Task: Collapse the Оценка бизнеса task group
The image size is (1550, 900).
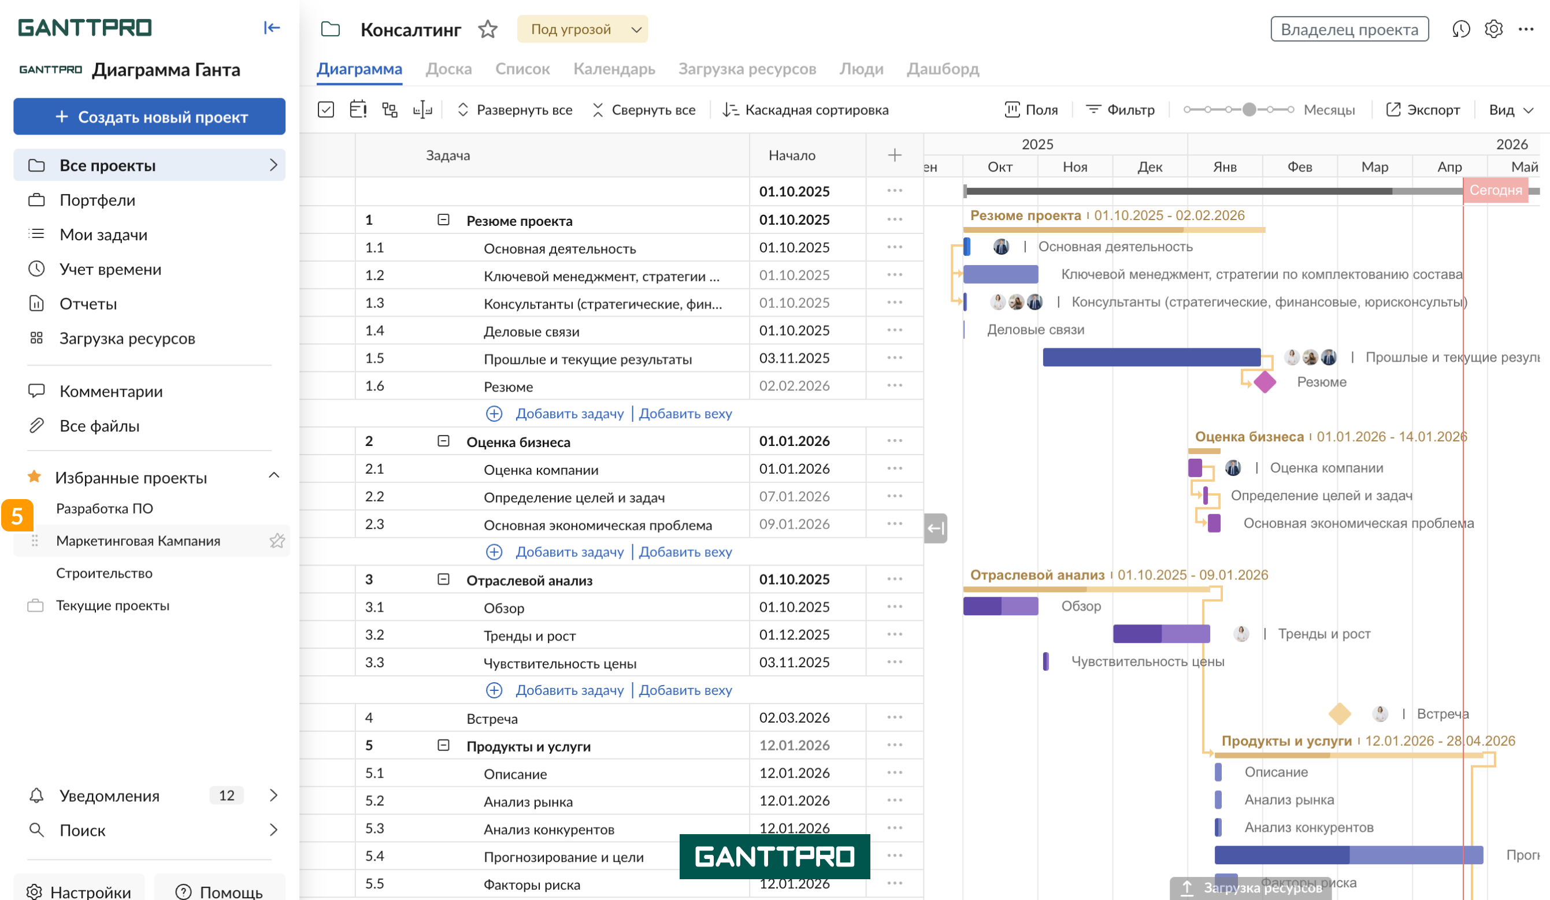Action: pyautogui.click(x=443, y=441)
